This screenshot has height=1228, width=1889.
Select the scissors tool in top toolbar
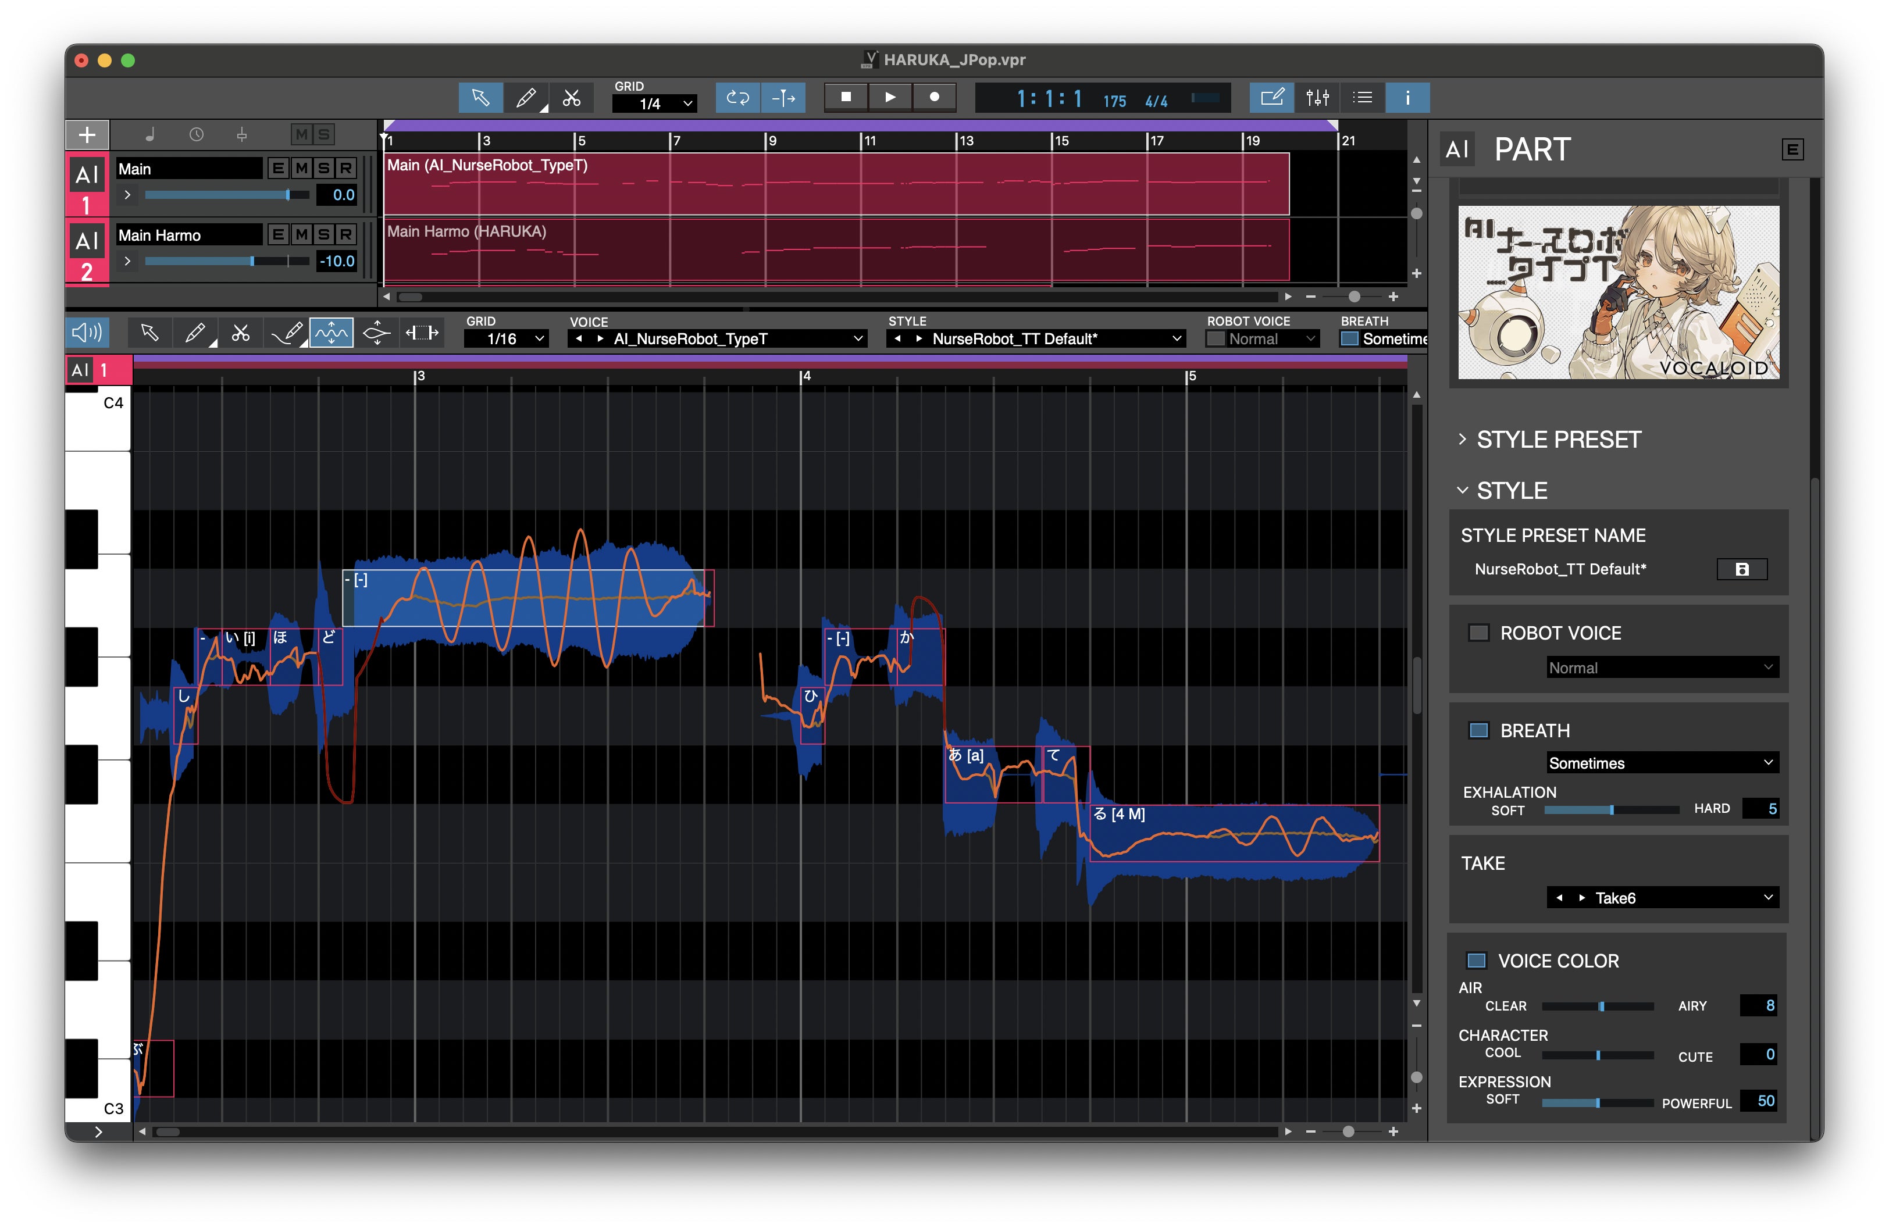tap(572, 98)
